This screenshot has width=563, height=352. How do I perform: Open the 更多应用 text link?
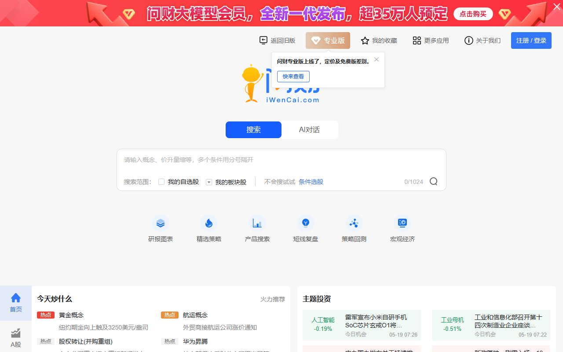pyautogui.click(x=436, y=40)
